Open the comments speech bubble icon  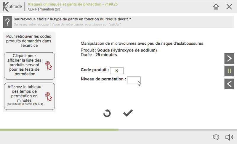point(216,137)
